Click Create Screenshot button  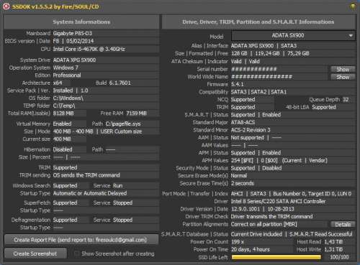tap(35, 254)
